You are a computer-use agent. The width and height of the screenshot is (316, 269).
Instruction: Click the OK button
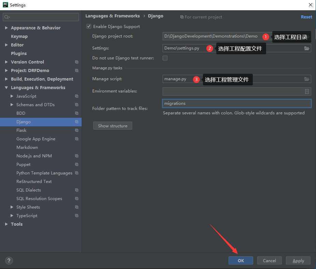point(241,260)
